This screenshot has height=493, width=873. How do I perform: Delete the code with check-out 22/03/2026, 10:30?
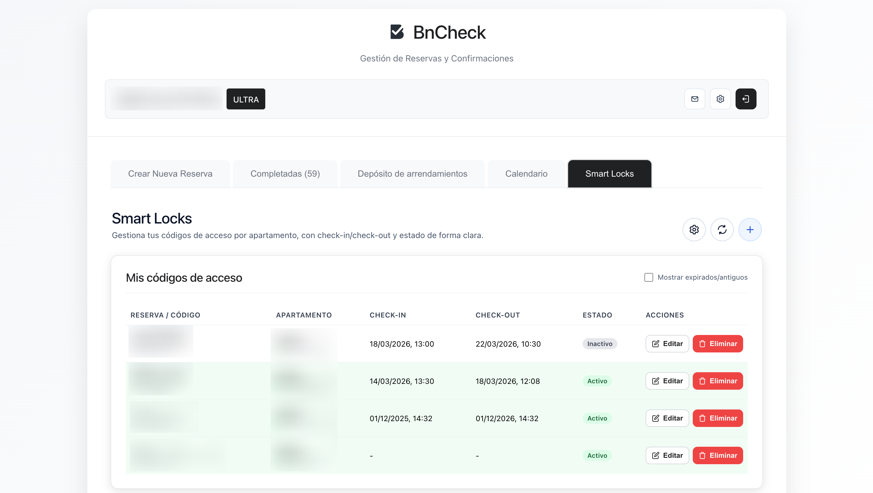[718, 344]
